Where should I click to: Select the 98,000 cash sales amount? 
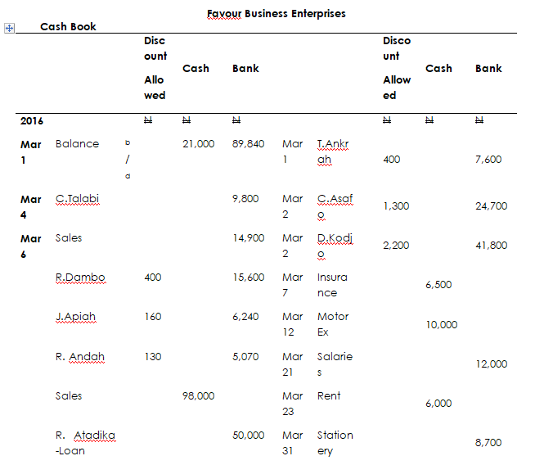[199, 395]
